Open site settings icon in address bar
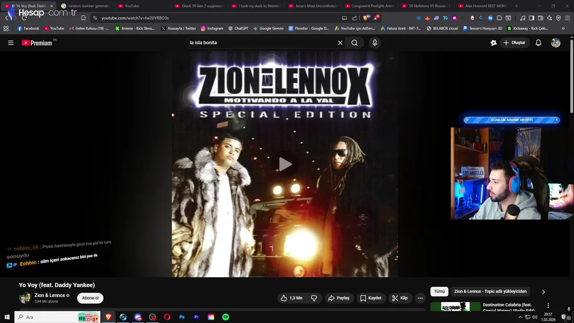Image resolution: width=574 pixels, height=323 pixels. coord(95,18)
